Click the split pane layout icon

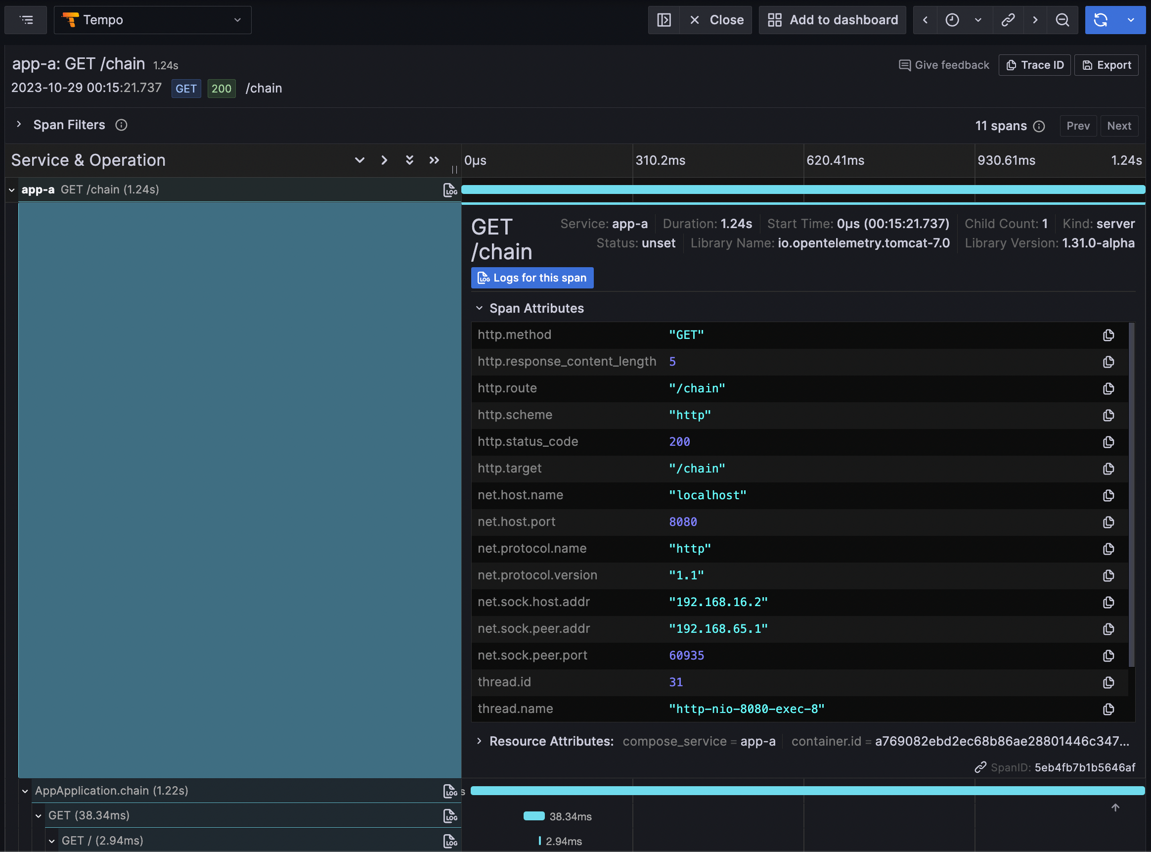point(664,20)
